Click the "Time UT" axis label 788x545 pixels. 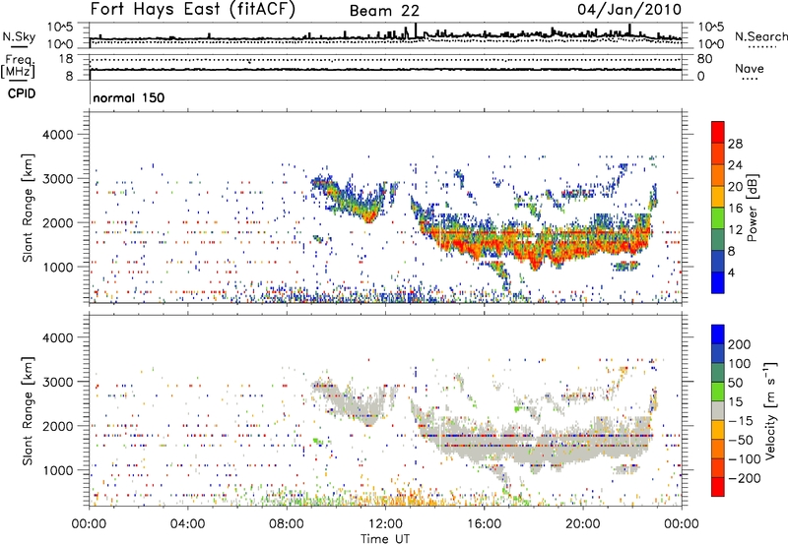tap(385, 539)
